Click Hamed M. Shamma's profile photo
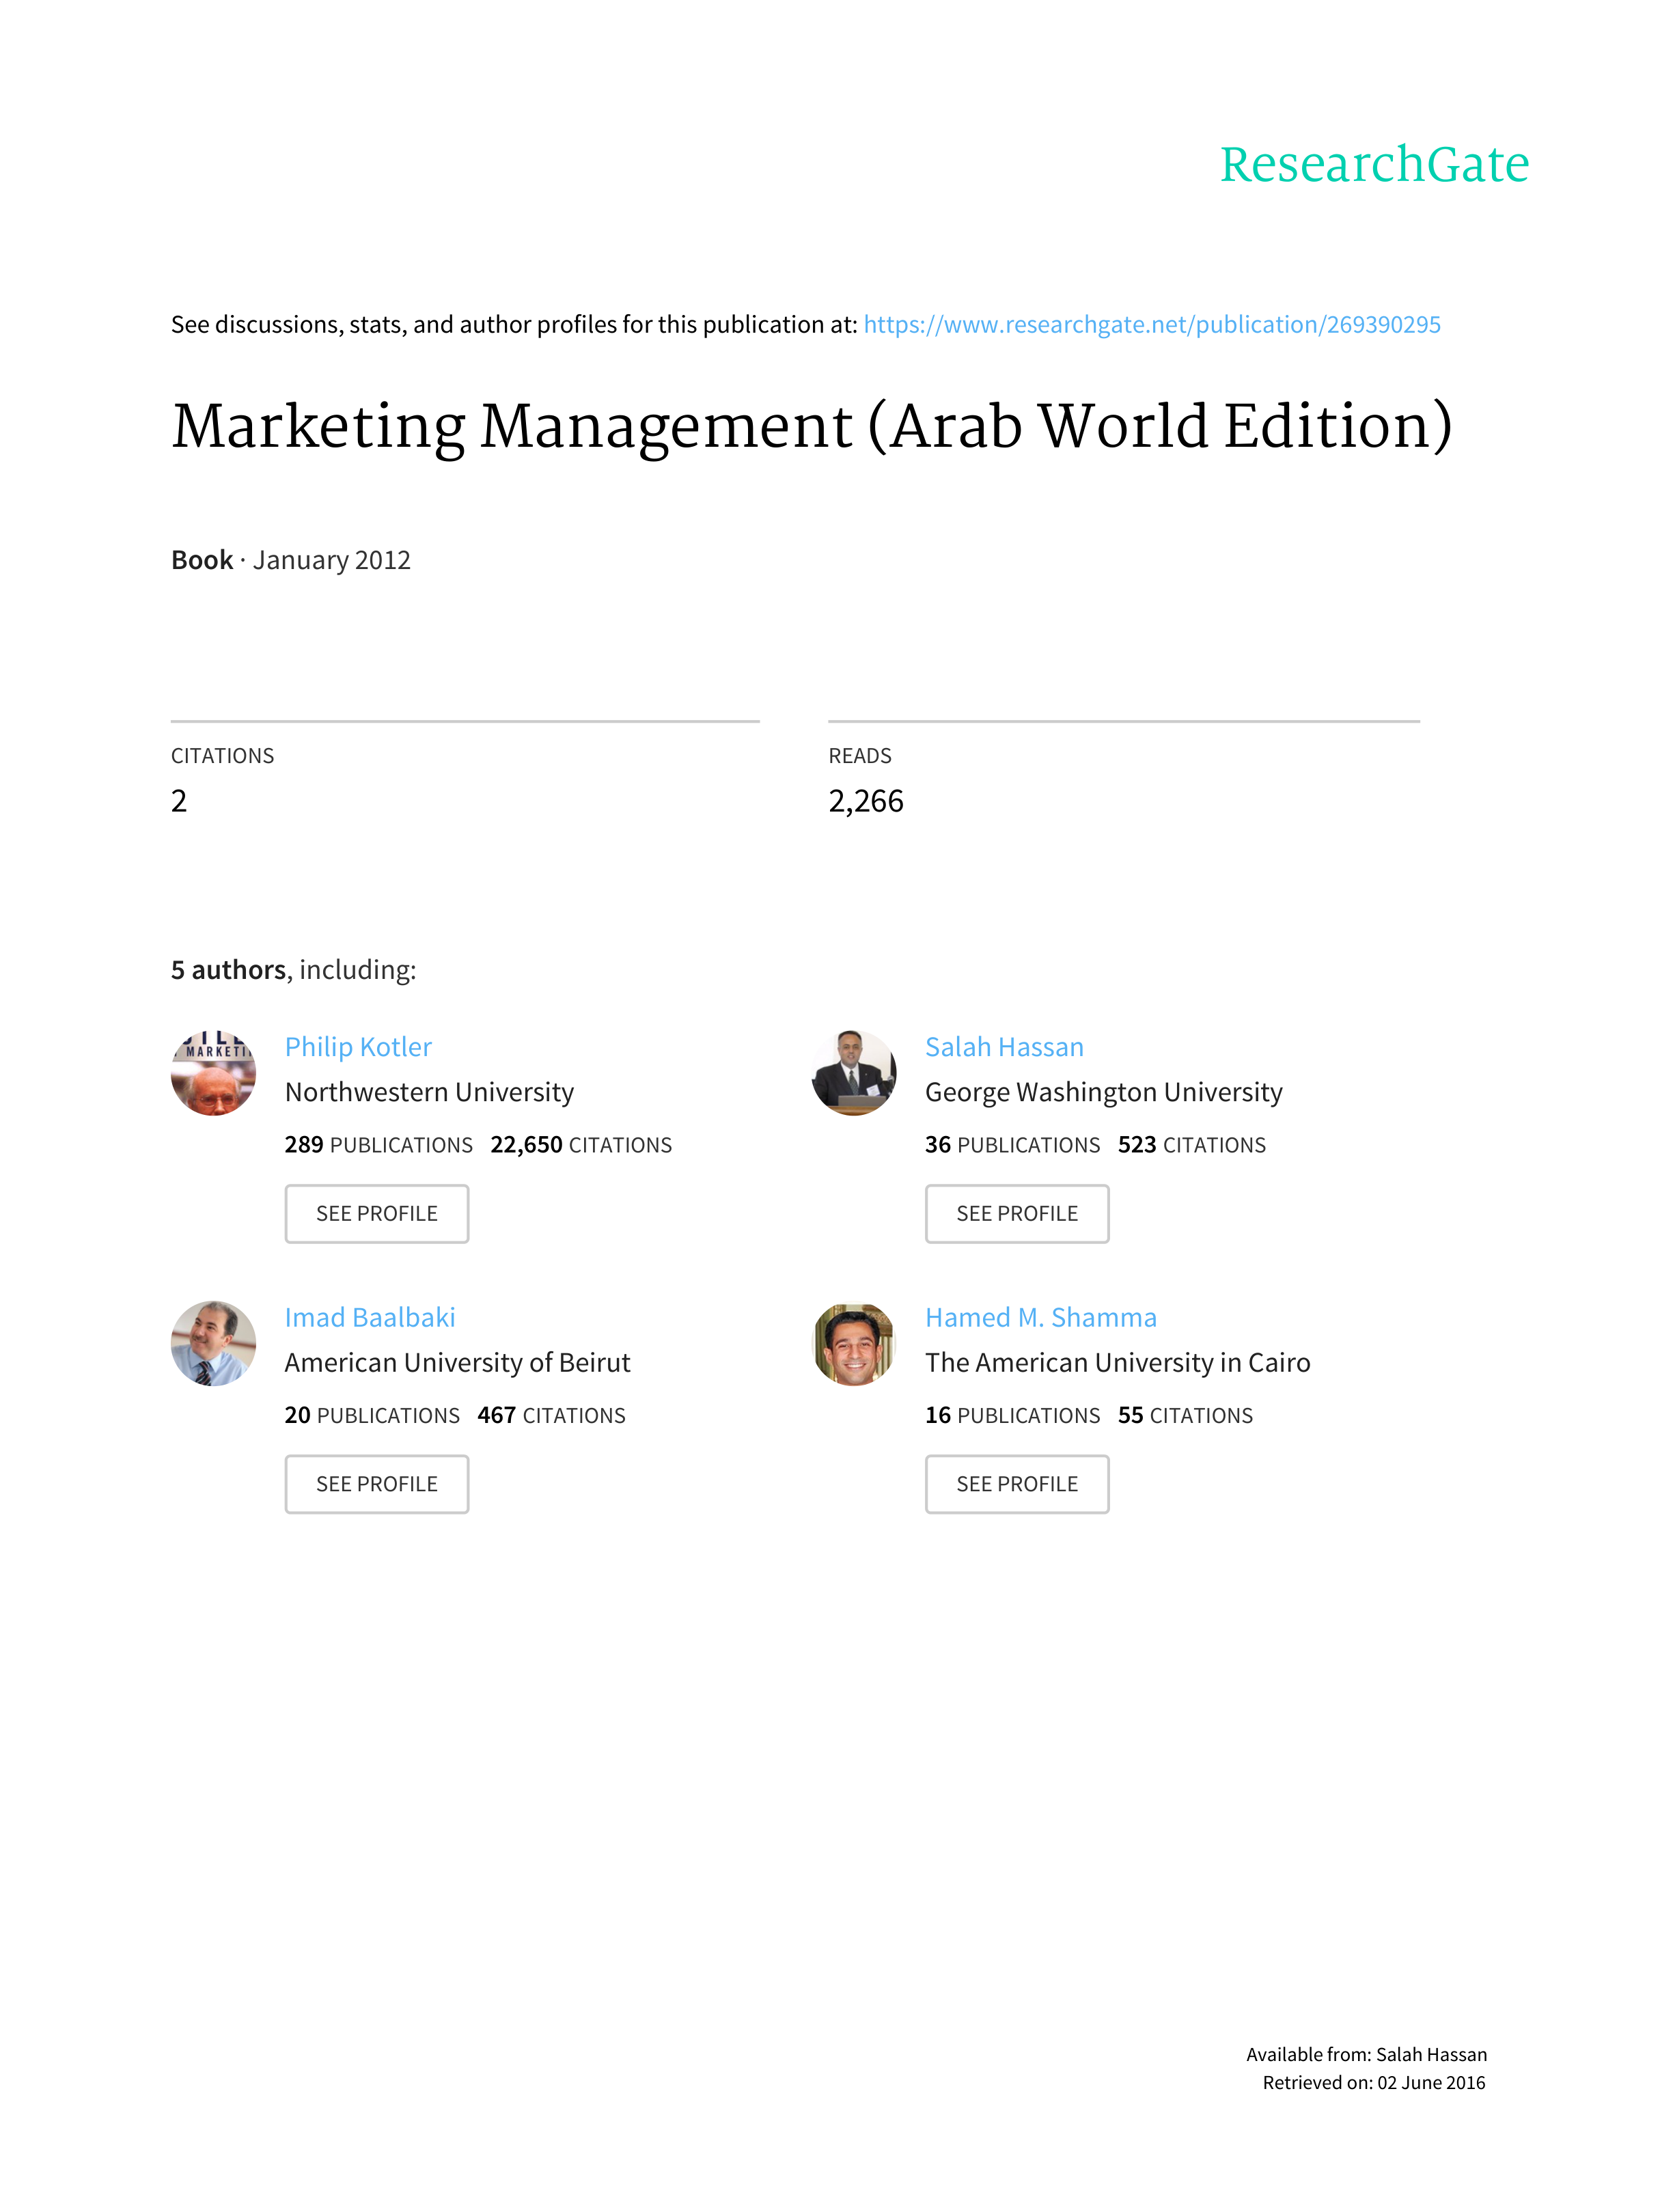Image resolution: width=1660 pixels, height=2212 pixels. tap(854, 1343)
